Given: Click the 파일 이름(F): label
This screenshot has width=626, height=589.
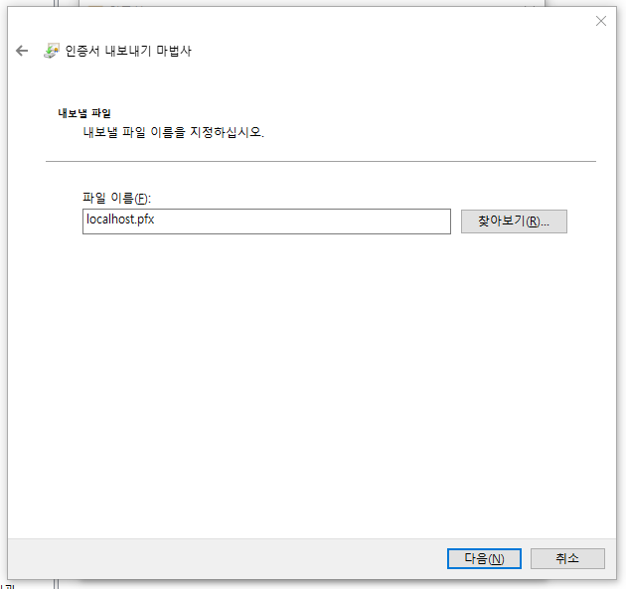Looking at the screenshot, I should (116, 199).
